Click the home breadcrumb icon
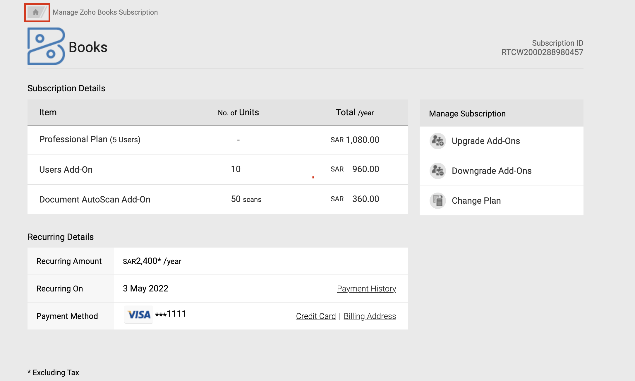This screenshot has height=381, width=635. tap(36, 12)
